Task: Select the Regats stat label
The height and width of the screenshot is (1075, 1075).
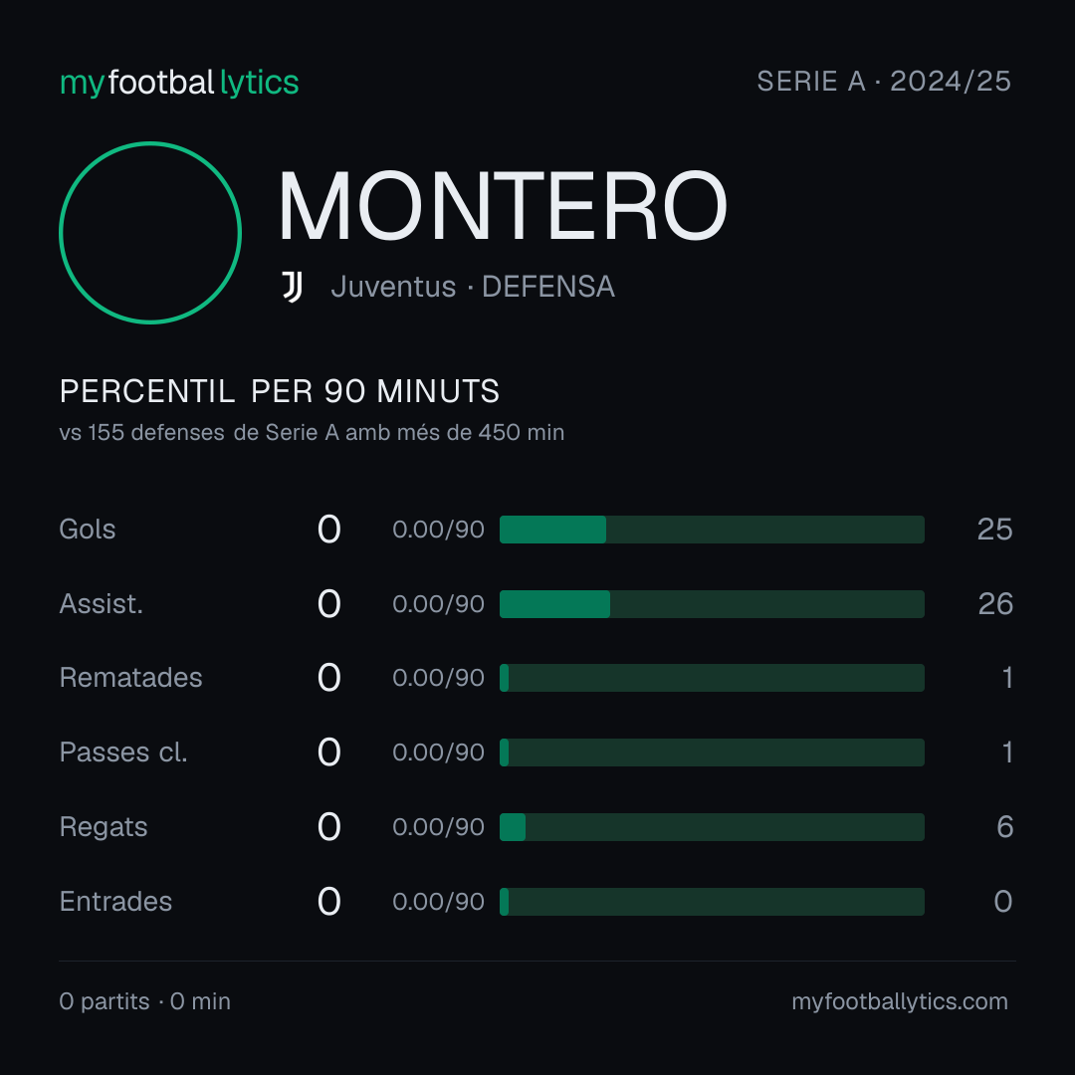Action: [104, 827]
